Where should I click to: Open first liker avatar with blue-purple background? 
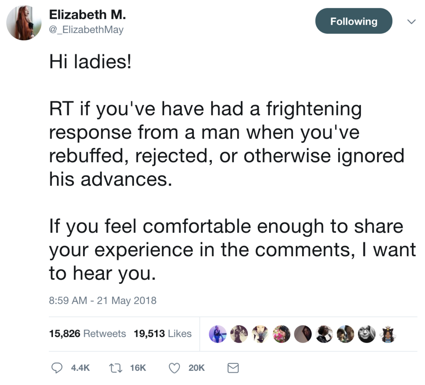click(218, 334)
